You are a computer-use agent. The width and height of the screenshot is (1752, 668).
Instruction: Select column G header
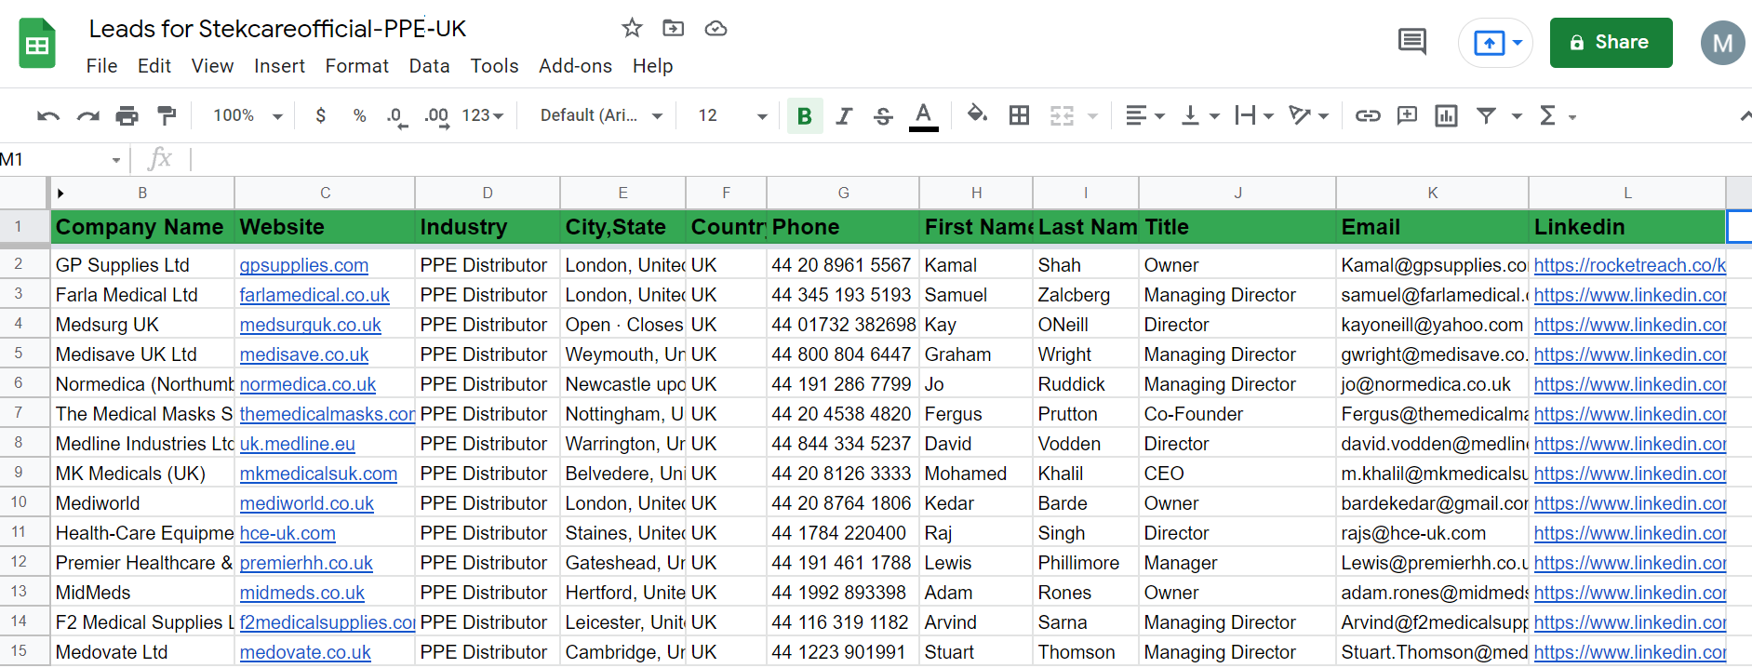coord(843,193)
